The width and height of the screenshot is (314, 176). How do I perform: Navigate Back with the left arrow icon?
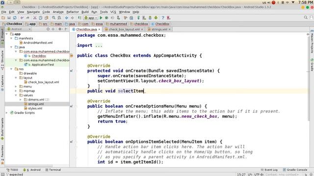point(67,18)
